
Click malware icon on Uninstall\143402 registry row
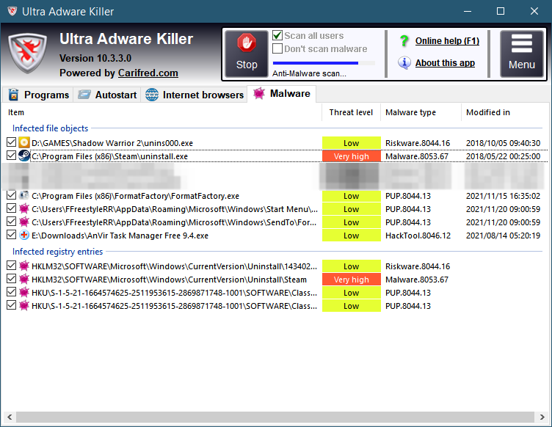point(24,266)
